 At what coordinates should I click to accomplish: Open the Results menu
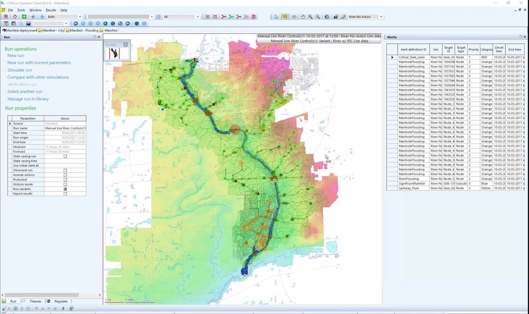(51, 10)
